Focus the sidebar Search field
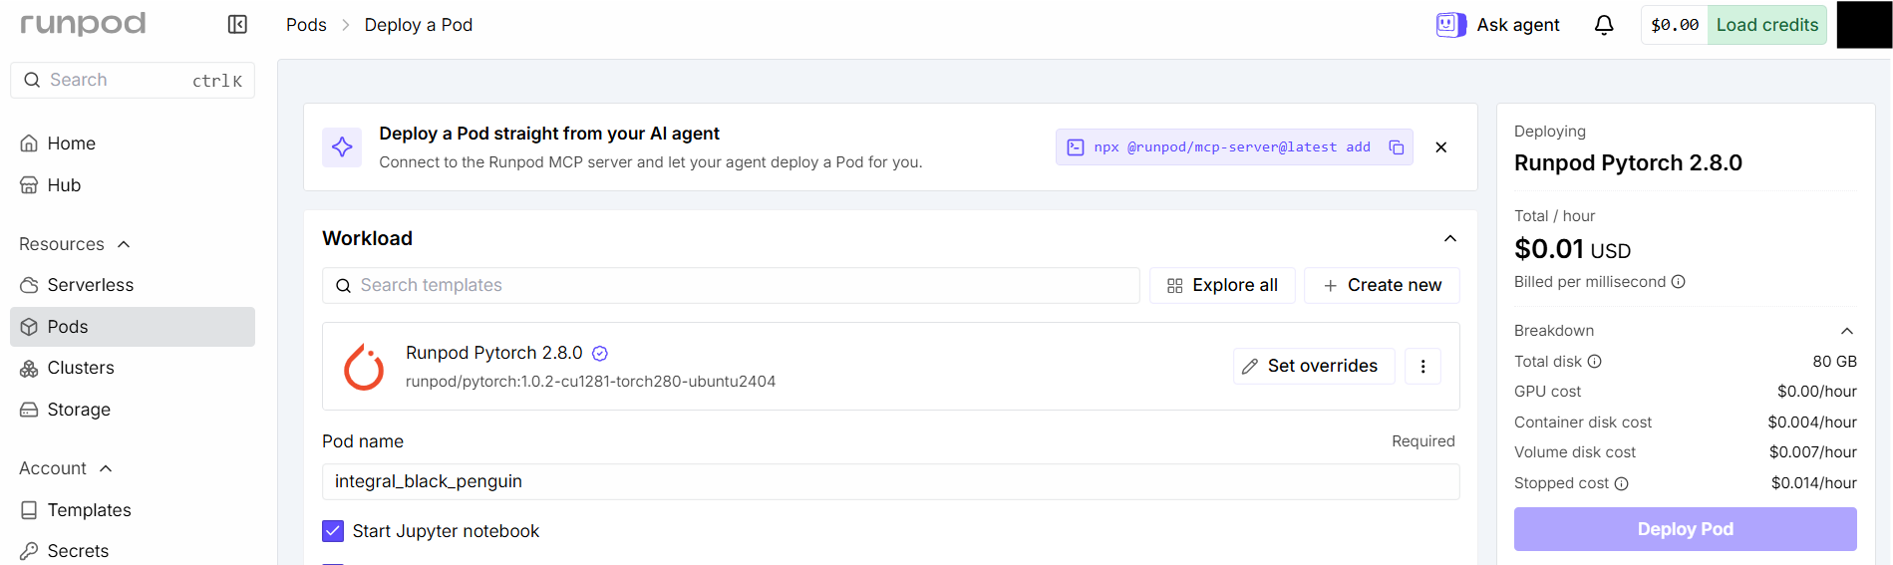This screenshot has height=565, width=1893. click(133, 80)
